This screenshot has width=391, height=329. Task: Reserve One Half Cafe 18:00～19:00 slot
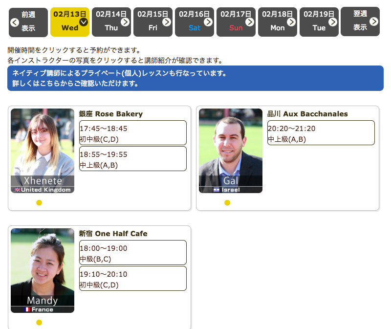132,252
